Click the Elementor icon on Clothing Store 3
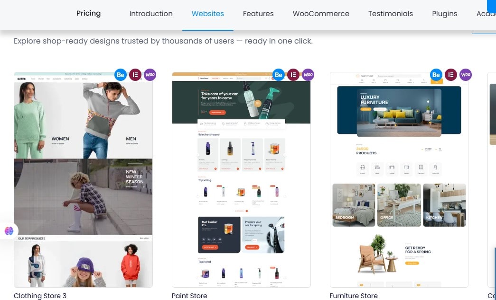 [x=135, y=75]
